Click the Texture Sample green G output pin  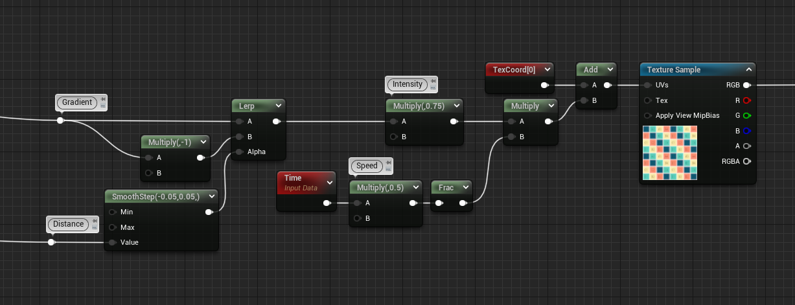point(746,116)
